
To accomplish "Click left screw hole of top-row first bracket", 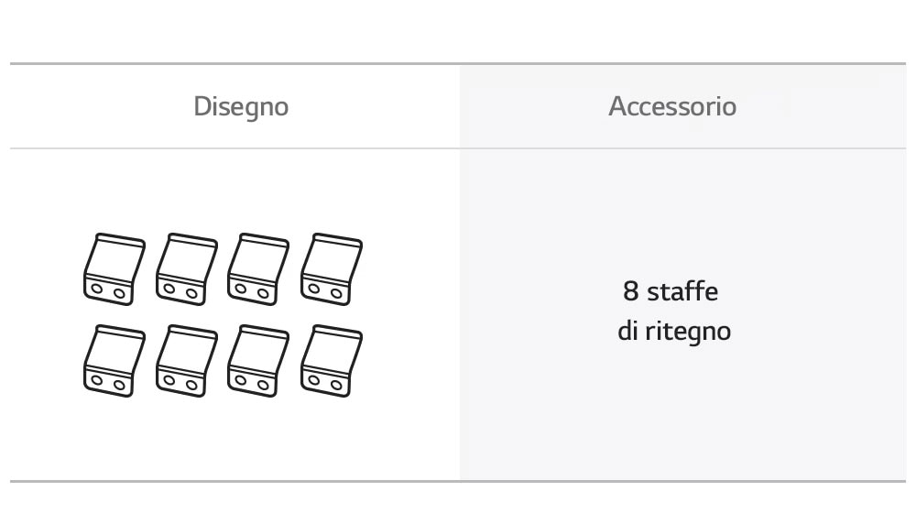I will [x=97, y=288].
